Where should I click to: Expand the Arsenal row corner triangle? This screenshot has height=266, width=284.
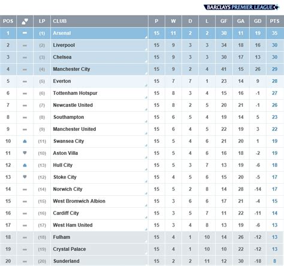(x=146, y=37)
